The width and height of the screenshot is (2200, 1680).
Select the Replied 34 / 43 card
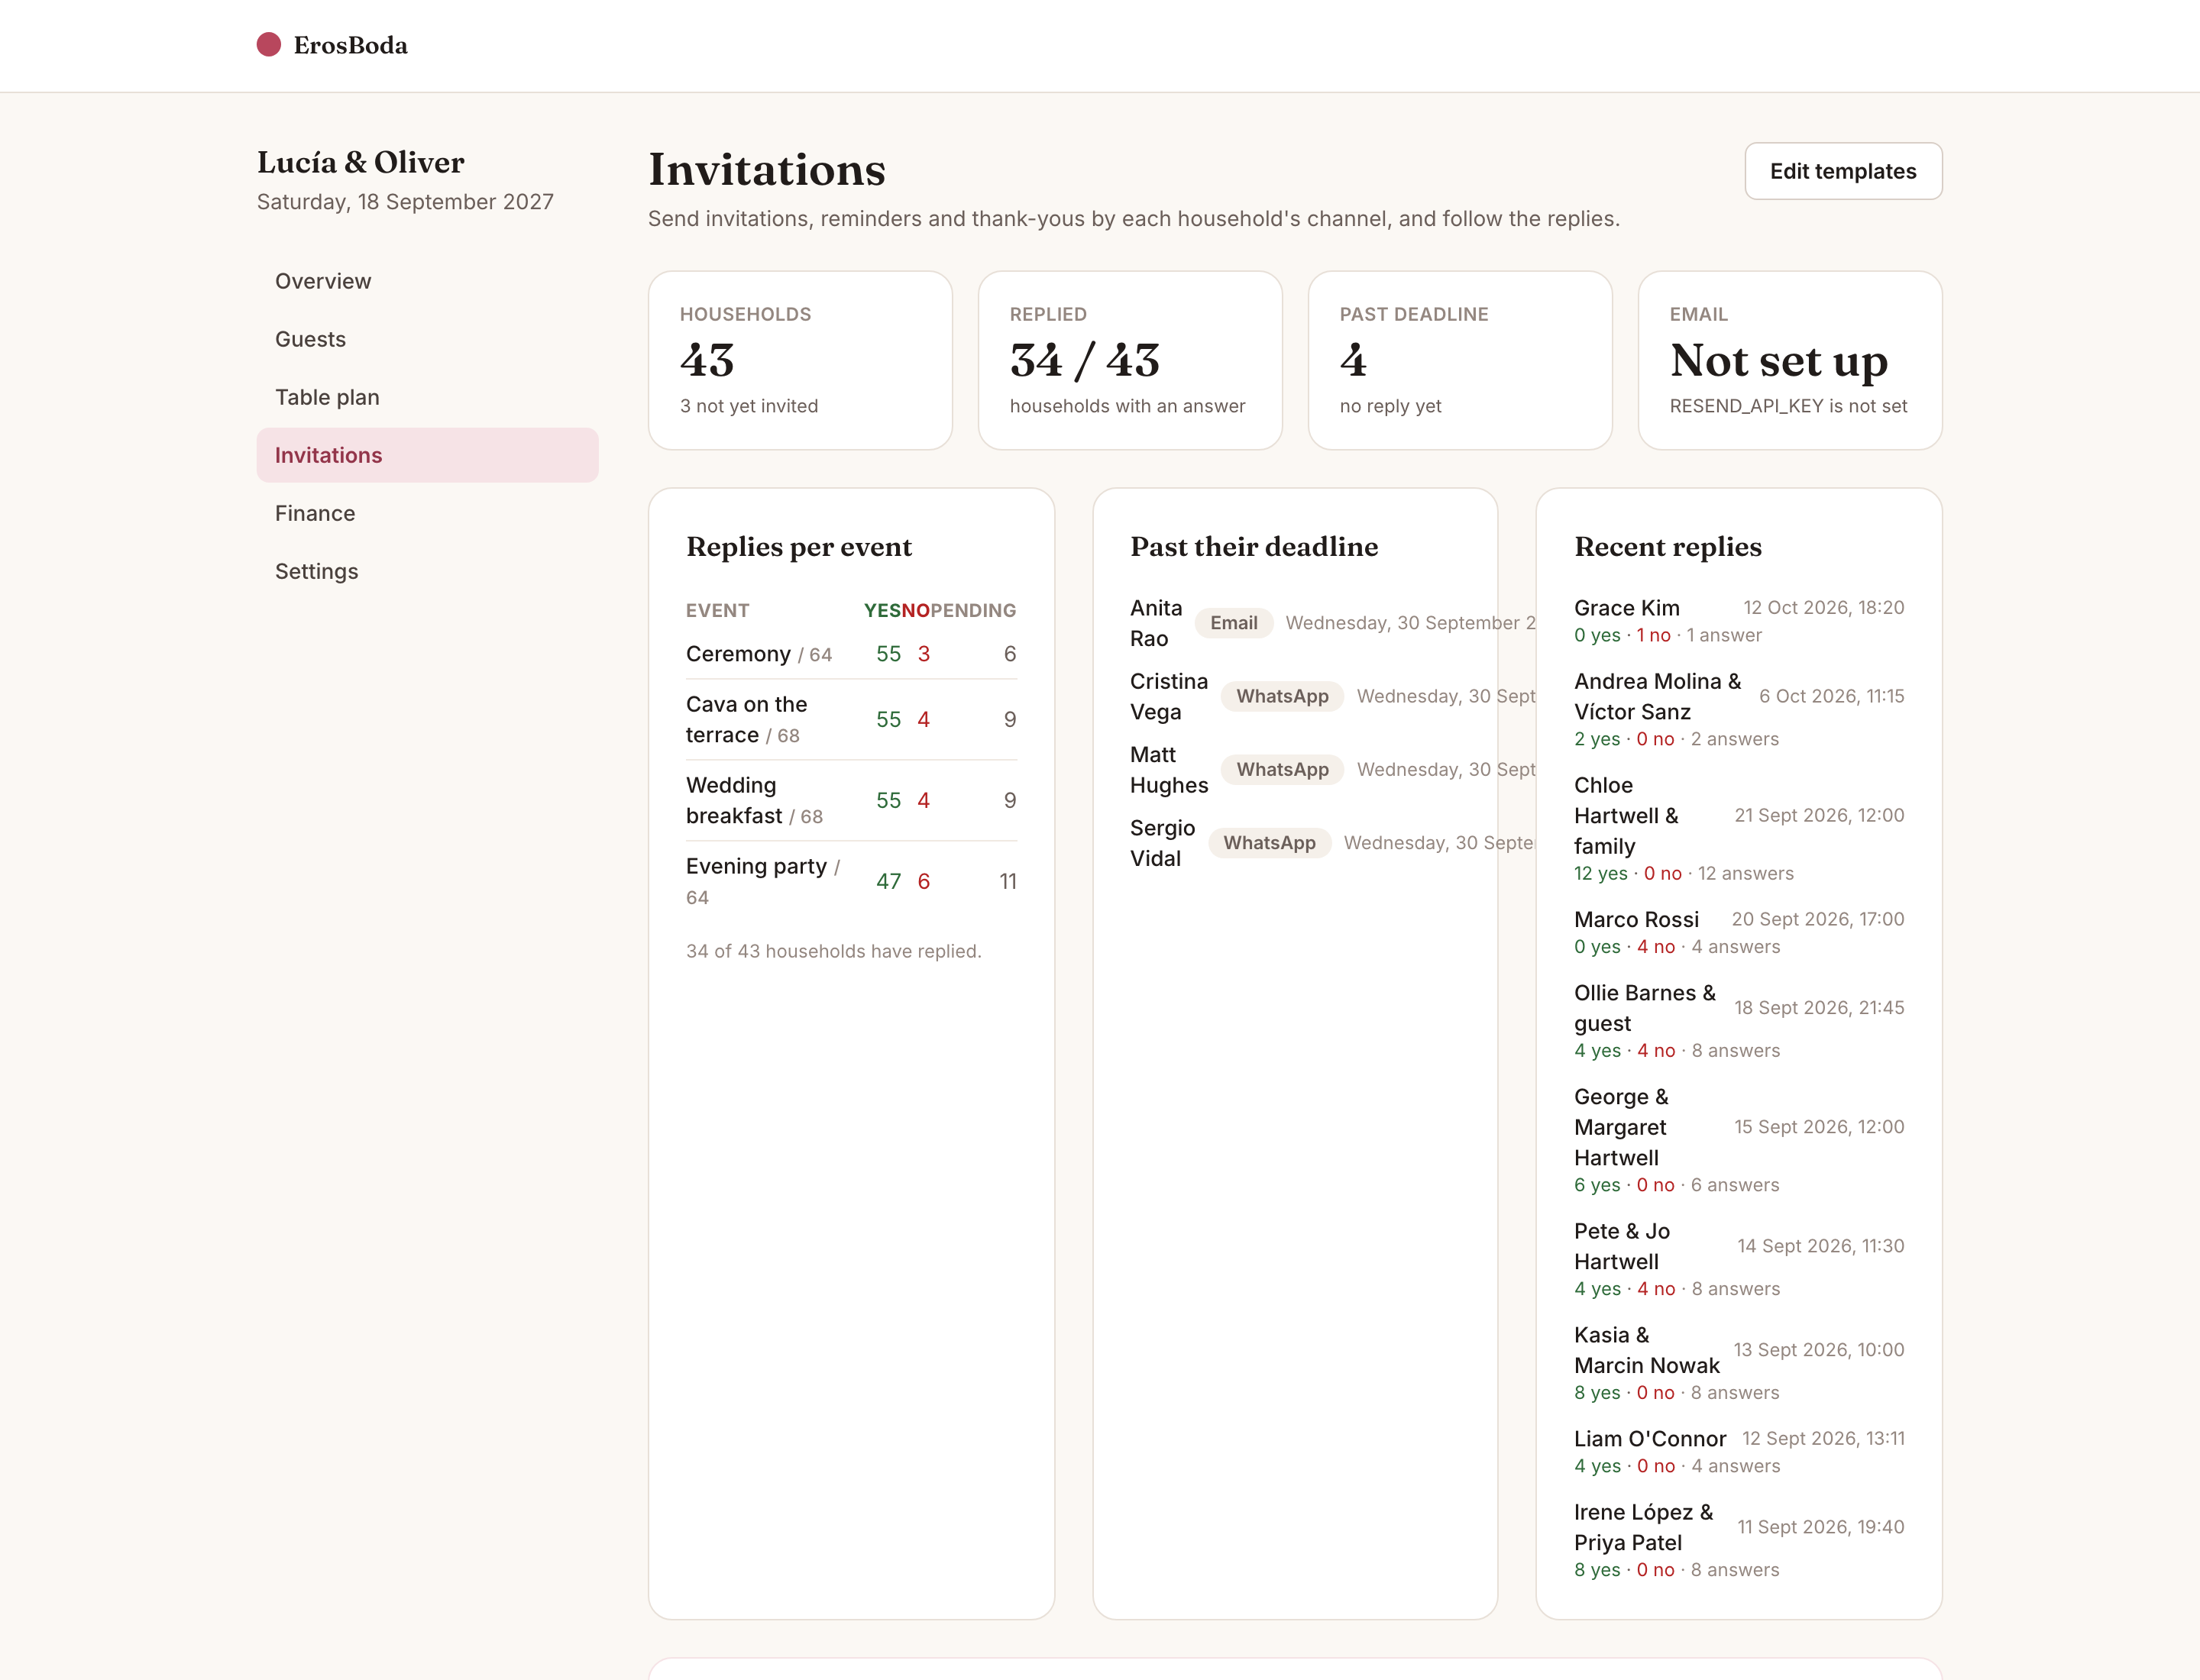point(1130,360)
